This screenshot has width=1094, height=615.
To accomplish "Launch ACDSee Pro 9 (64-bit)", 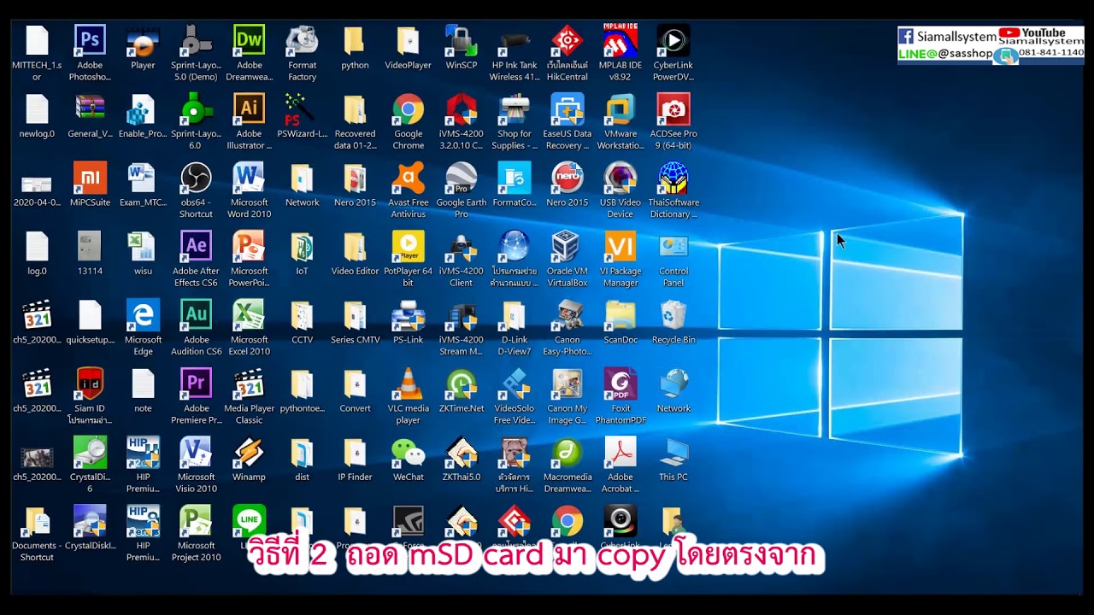I will pos(673,109).
